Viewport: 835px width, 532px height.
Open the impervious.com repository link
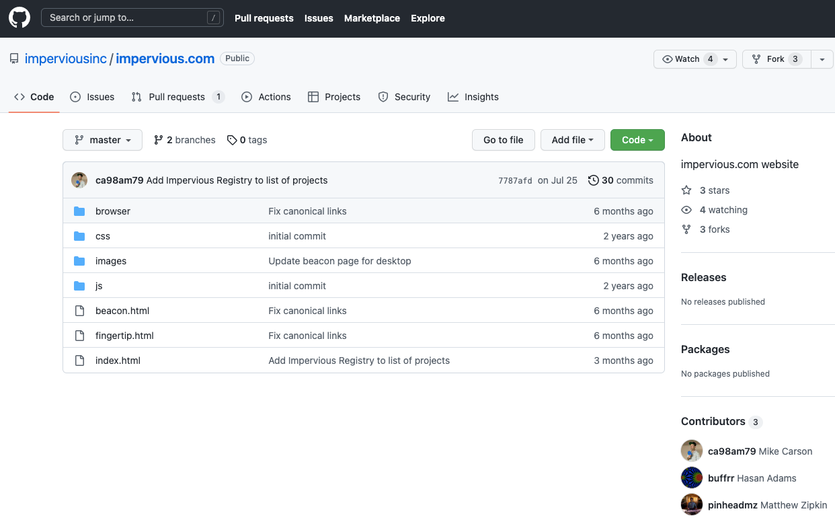click(165, 59)
